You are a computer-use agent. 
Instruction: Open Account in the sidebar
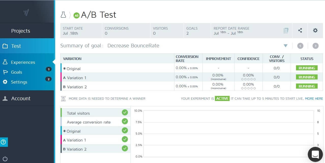click(x=21, y=98)
